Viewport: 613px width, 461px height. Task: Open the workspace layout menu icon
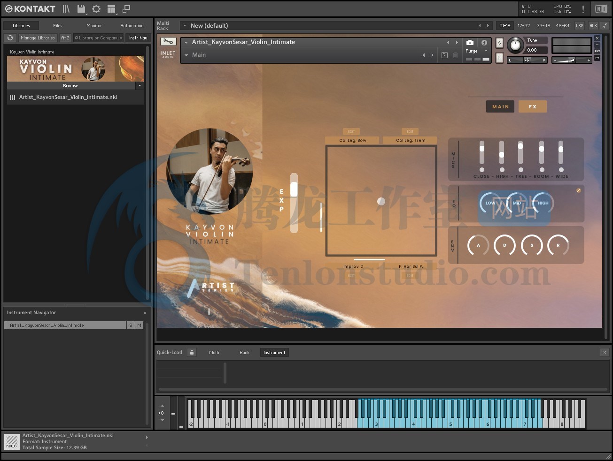[x=111, y=8]
